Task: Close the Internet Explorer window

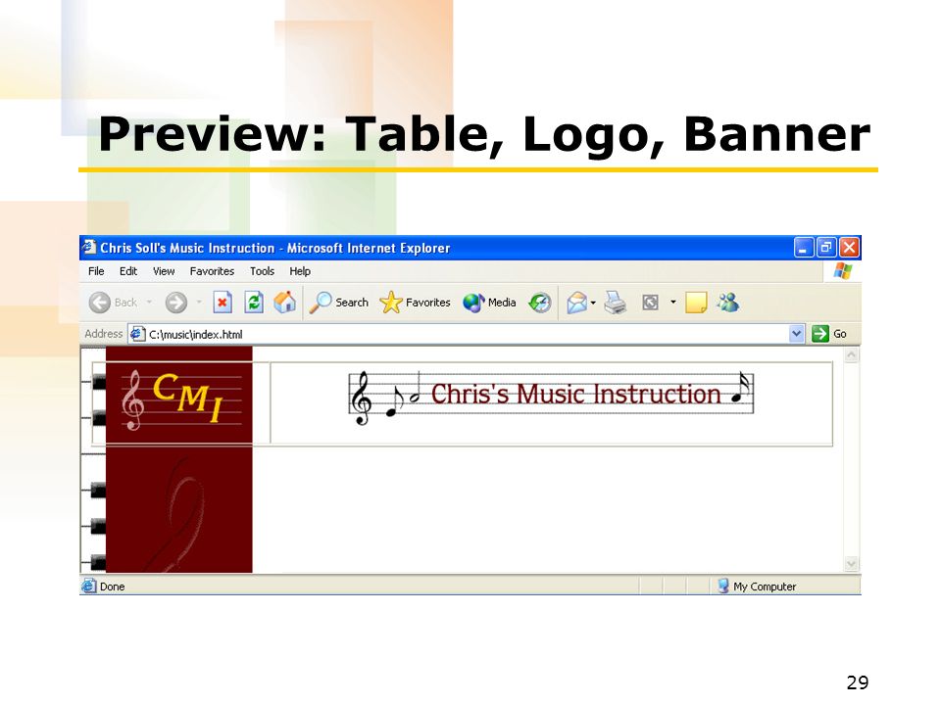Action: [849, 247]
